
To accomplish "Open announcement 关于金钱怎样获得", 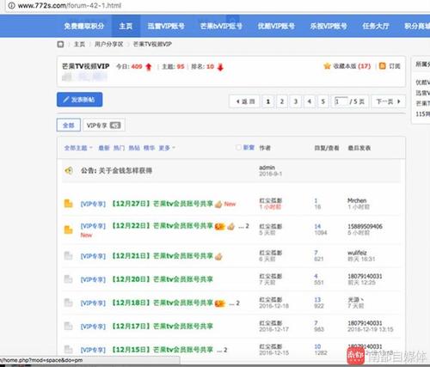I will click(x=126, y=171).
